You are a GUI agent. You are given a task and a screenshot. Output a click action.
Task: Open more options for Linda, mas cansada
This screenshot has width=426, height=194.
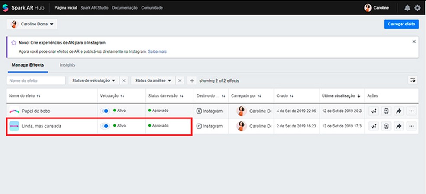click(411, 126)
